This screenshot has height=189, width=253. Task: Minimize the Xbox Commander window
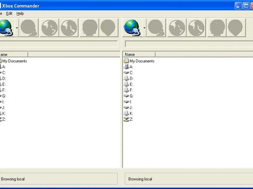pyautogui.click(x=238, y=6)
